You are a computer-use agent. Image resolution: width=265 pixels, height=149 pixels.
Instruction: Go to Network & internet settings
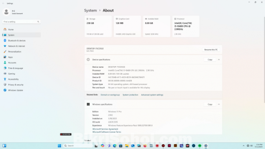click(17, 46)
